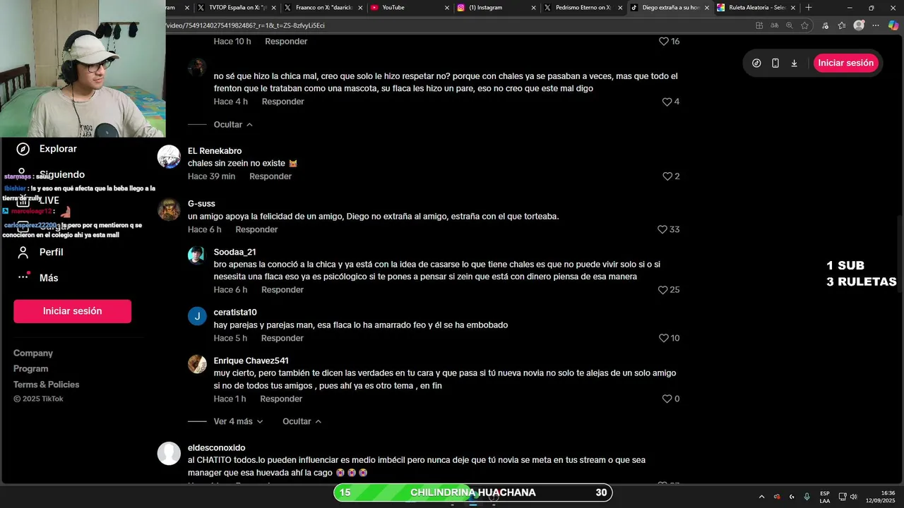The image size is (904, 508).
Task: Click Responder under EL Renekabro comment
Action: click(x=270, y=176)
